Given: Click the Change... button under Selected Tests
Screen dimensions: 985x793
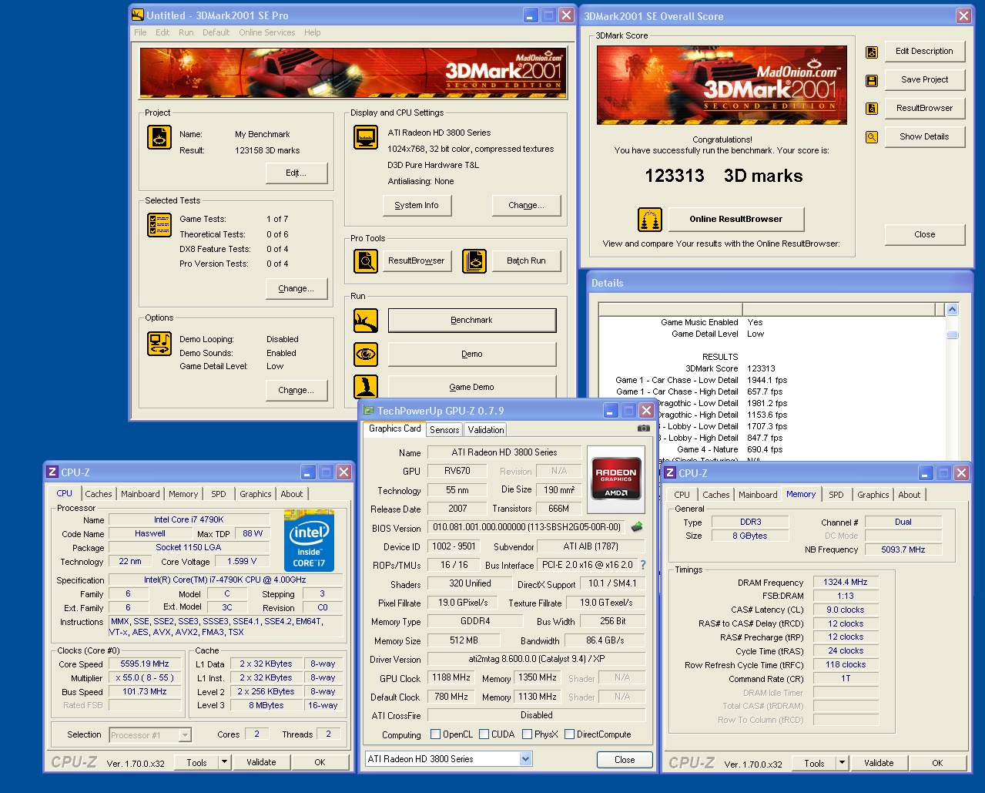Looking at the screenshot, I should pos(297,289).
